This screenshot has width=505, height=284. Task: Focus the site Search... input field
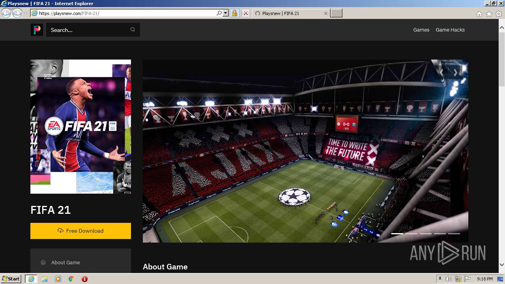click(93, 30)
